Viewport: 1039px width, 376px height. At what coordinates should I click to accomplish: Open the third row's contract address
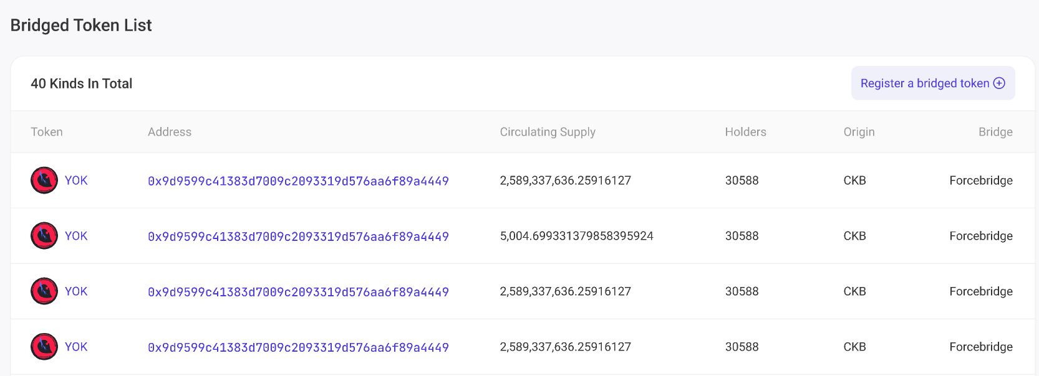click(x=298, y=291)
